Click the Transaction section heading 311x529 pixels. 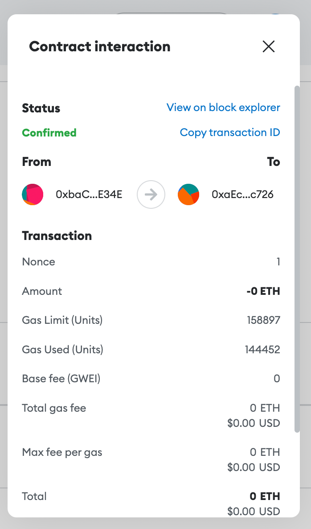(x=57, y=236)
